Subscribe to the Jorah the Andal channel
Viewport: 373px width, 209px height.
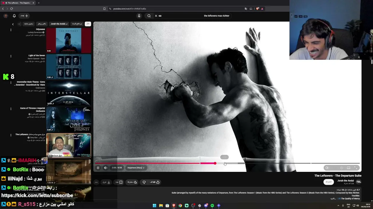pos(329,182)
